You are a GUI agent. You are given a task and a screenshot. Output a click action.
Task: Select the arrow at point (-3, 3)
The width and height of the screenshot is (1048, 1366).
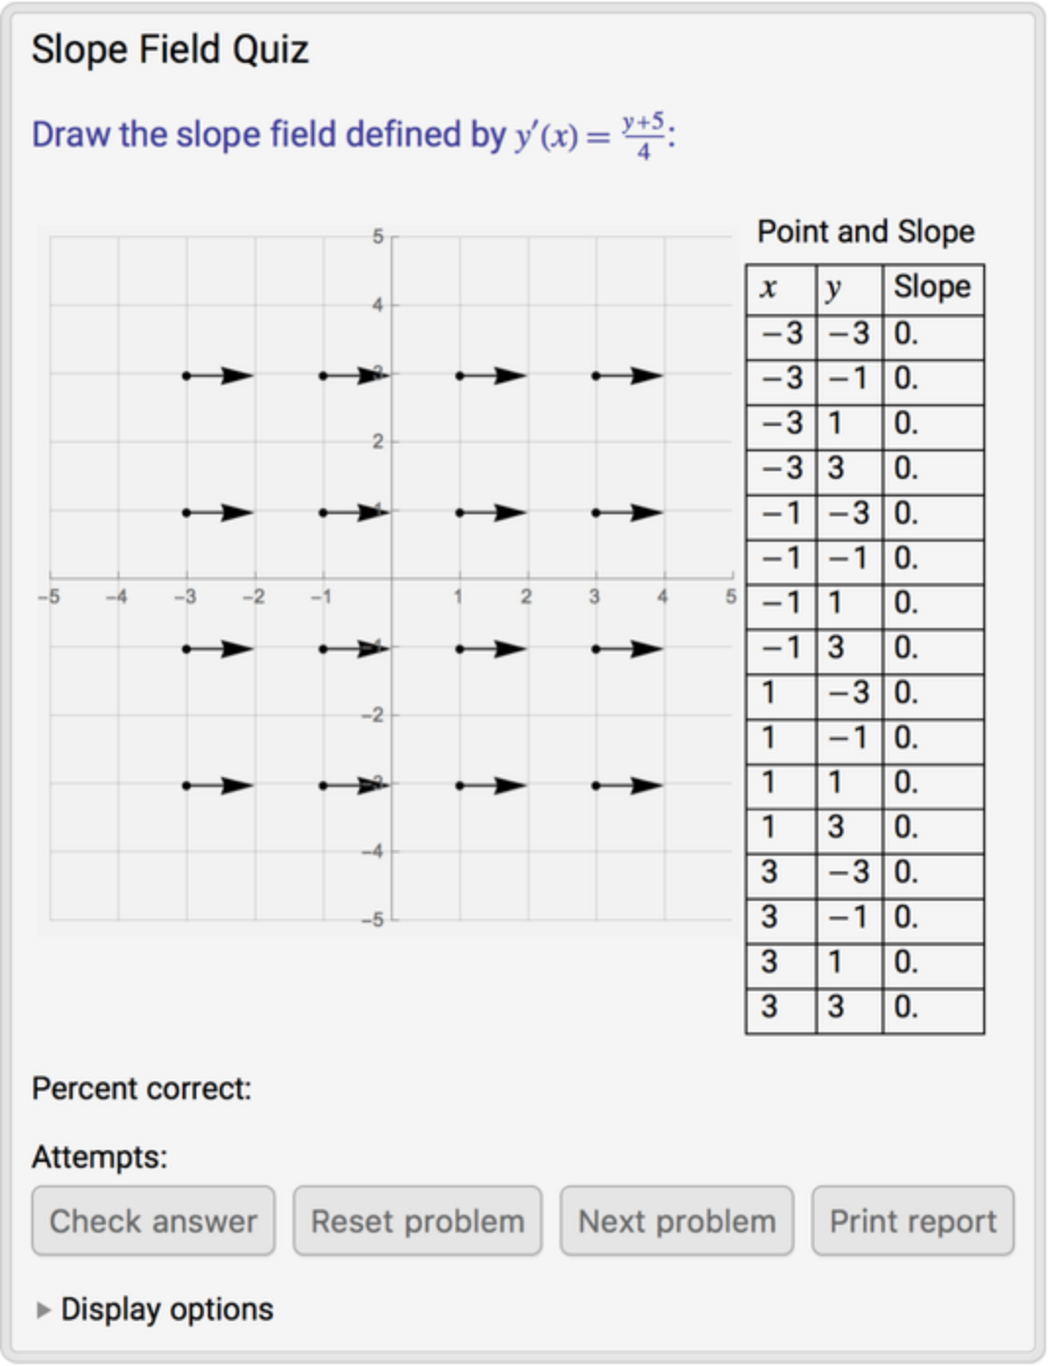[219, 376]
